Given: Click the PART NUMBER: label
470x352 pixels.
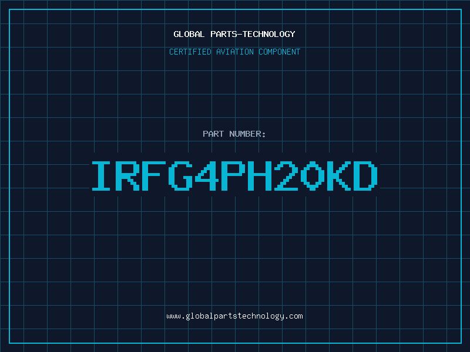Looking at the screenshot, I should 234,134.
